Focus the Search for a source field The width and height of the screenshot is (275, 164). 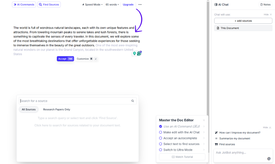point(78,101)
